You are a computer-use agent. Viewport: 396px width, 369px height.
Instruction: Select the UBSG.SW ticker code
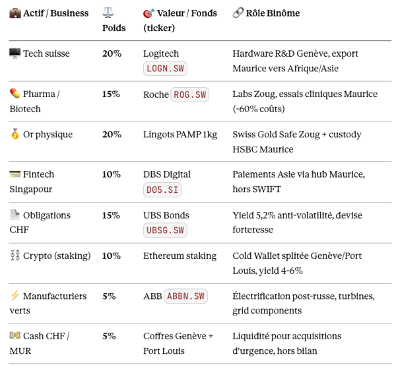(x=165, y=230)
